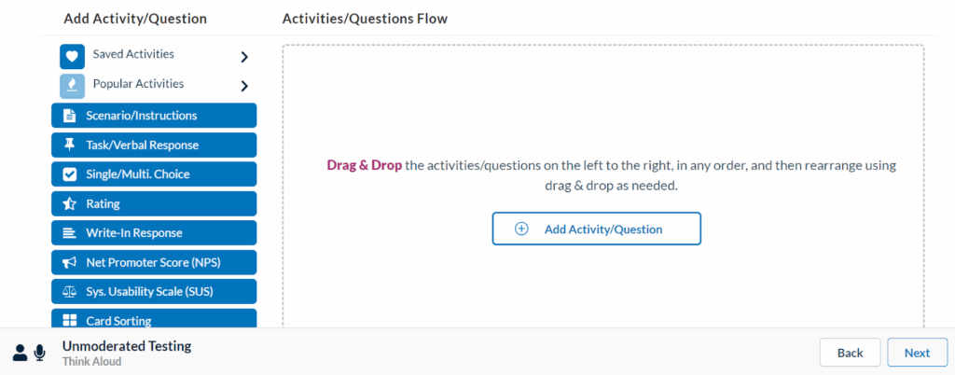Viewport: 955px width, 375px height.
Task: Click the pin icon on Task/Verbal Response
Action: [x=69, y=145]
